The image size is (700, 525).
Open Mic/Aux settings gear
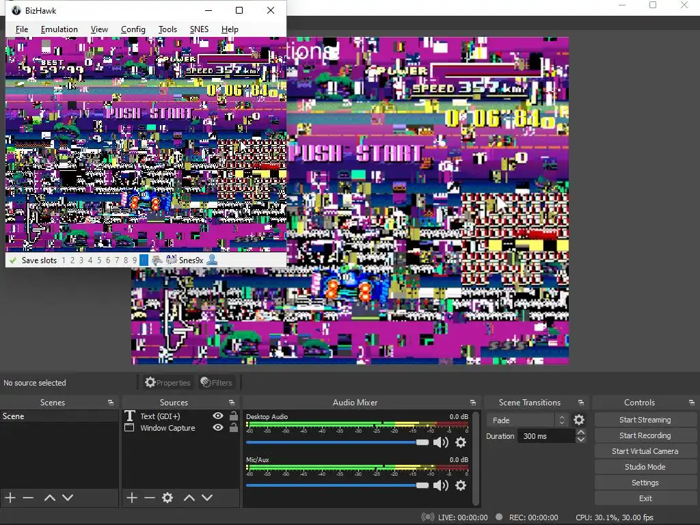(x=461, y=485)
